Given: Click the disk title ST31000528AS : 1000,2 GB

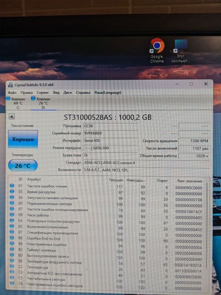Looking at the screenshot, I should coord(108,117).
